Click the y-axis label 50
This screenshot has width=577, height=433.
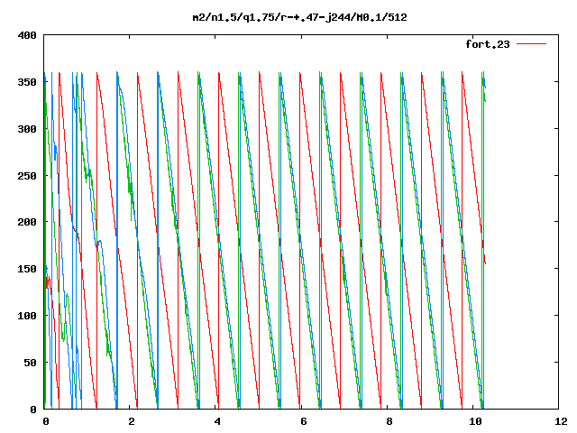pyautogui.click(x=30, y=363)
